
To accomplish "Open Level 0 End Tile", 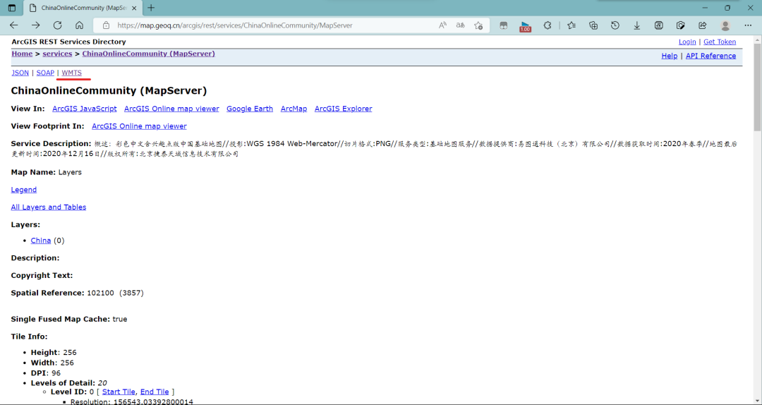I will point(155,392).
